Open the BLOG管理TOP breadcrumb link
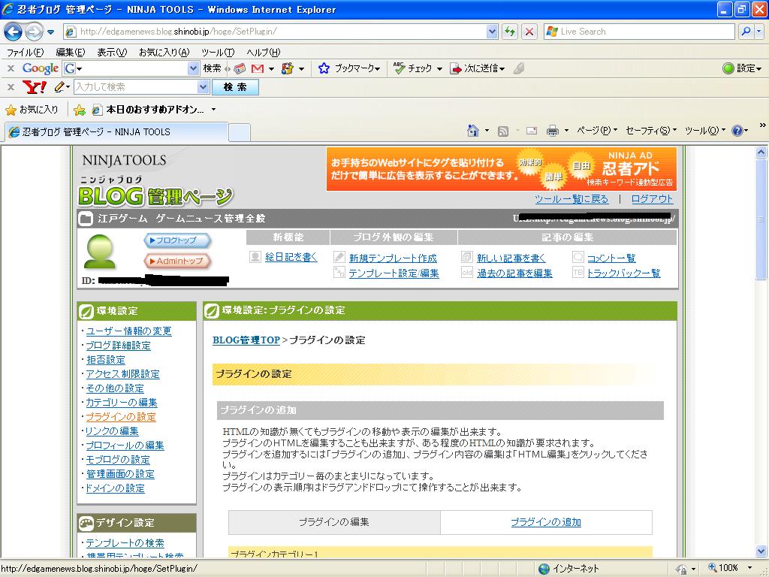The image size is (769, 577). [x=246, y=340]
